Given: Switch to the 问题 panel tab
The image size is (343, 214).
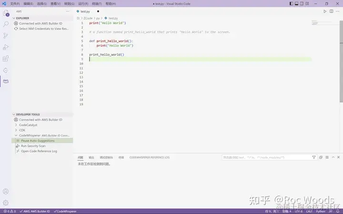Looking at the screenshot, I should (81, 157).
